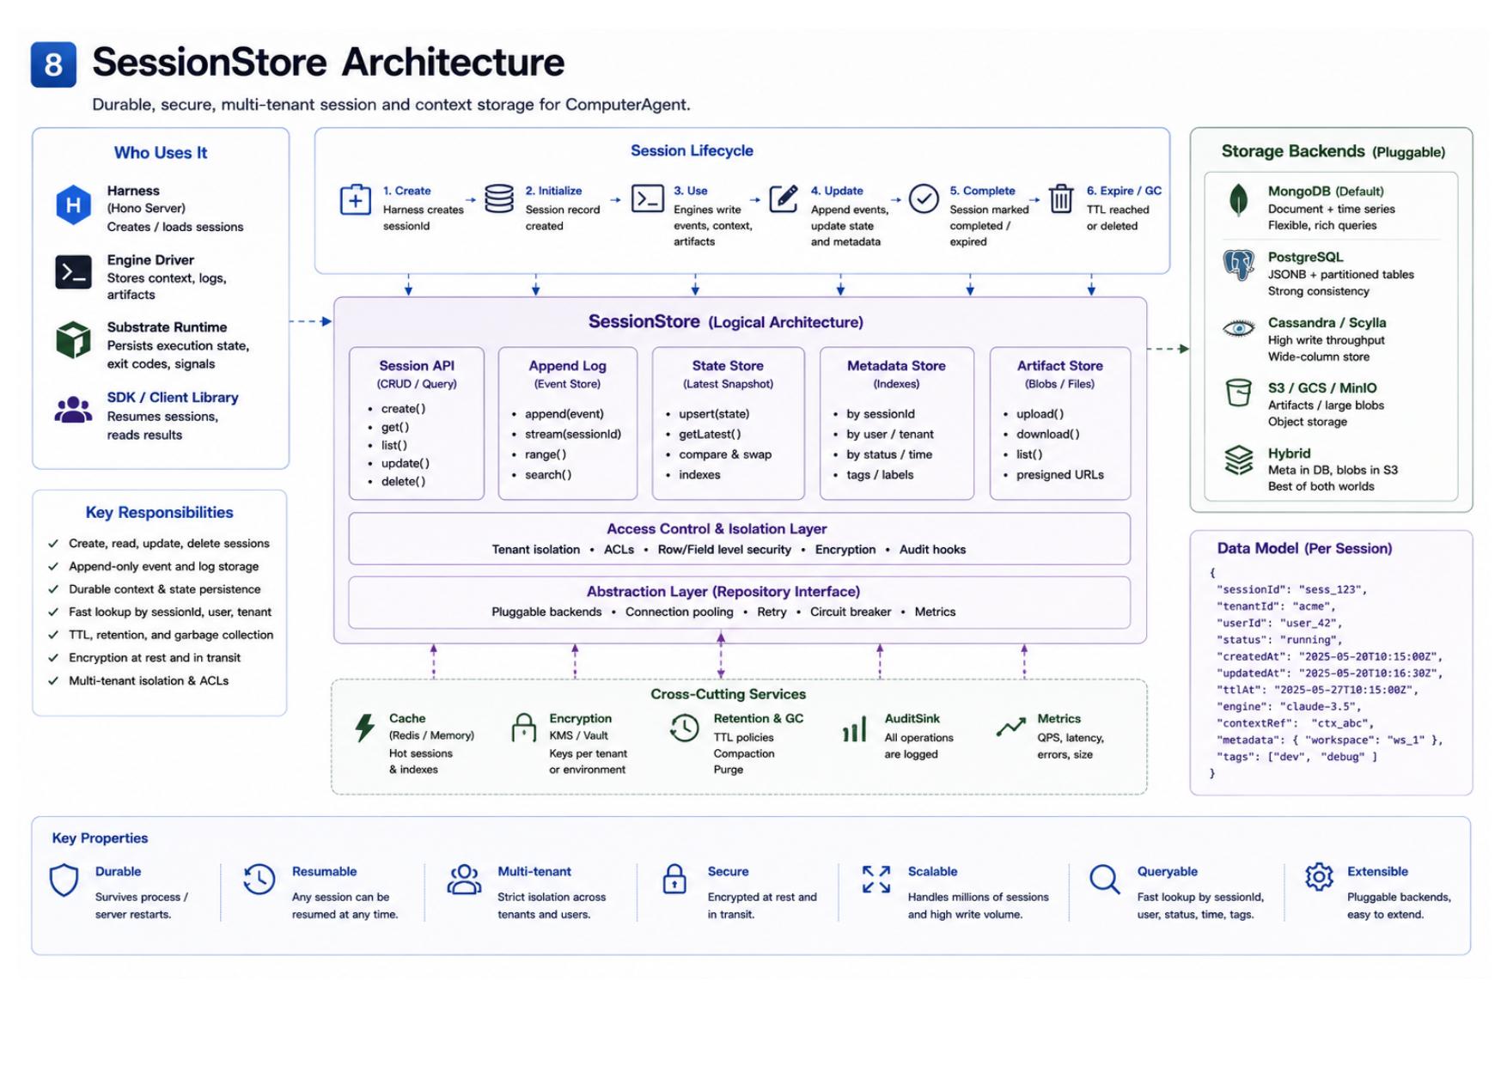Click the Artifact Store box title
Viewport: 1507px width, 1066px height.
click(1059, 366)
